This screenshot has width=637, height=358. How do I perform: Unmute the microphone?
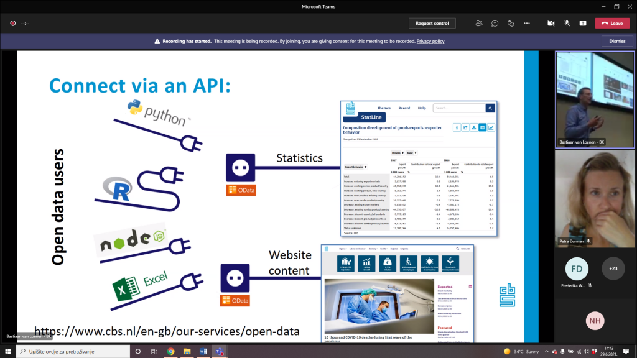[x=567, y=23]
